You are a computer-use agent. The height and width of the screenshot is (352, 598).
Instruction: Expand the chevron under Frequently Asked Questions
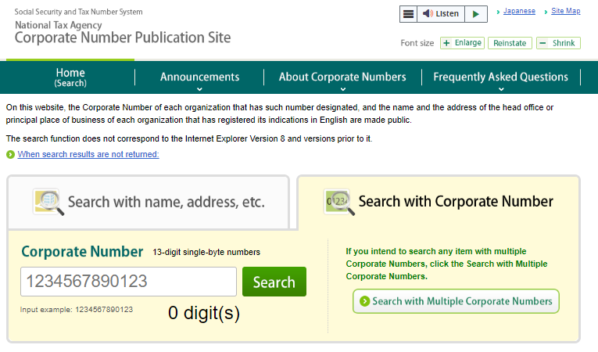pyautogui.click(x=501, y=89)
